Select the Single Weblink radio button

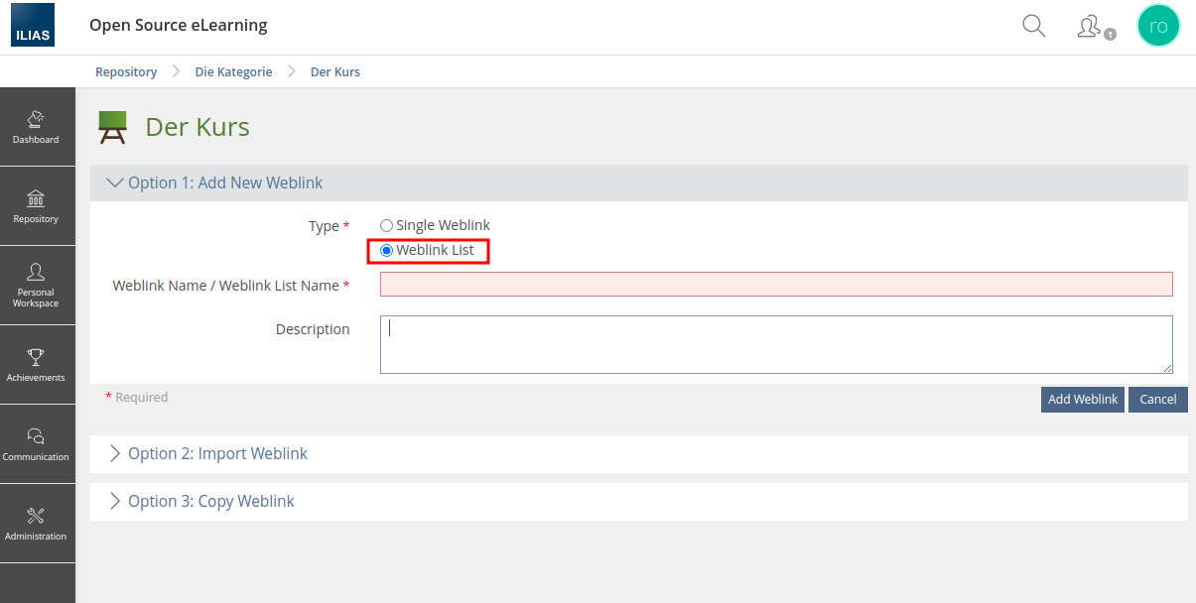click(387, 226)
